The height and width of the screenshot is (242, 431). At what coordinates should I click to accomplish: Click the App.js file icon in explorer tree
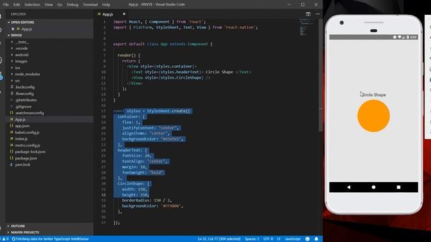point(11,120)
